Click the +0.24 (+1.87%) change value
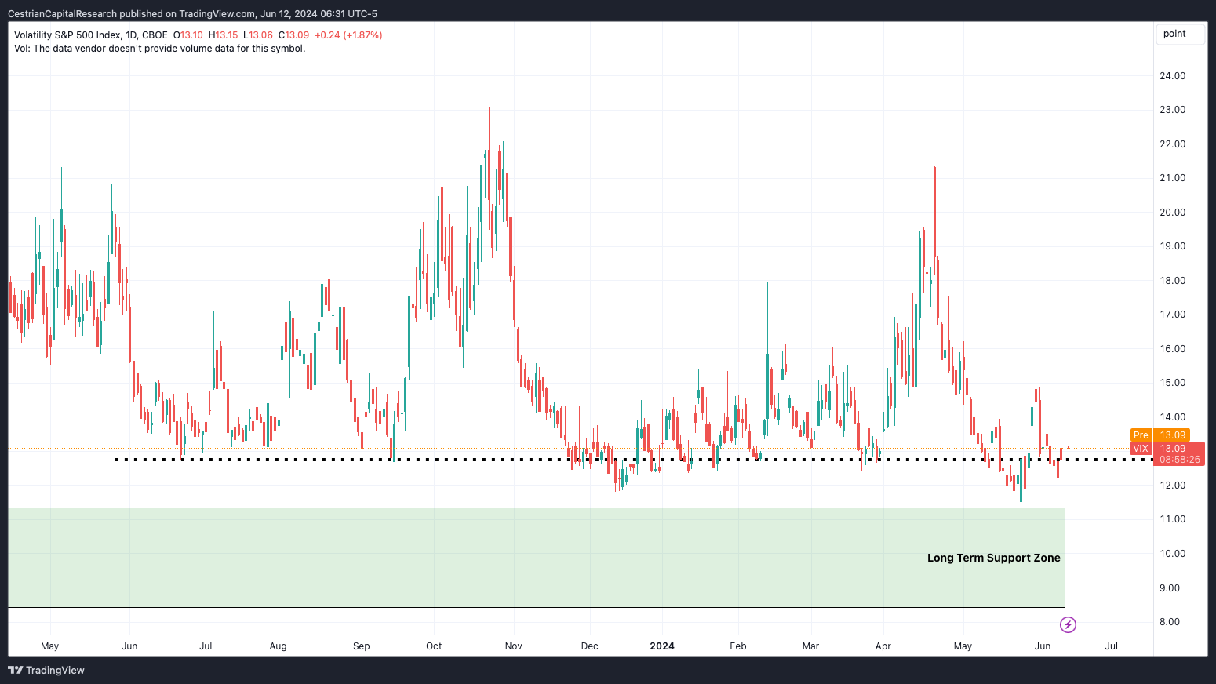This screenshot has width=1216, height=684. [348, 35]
